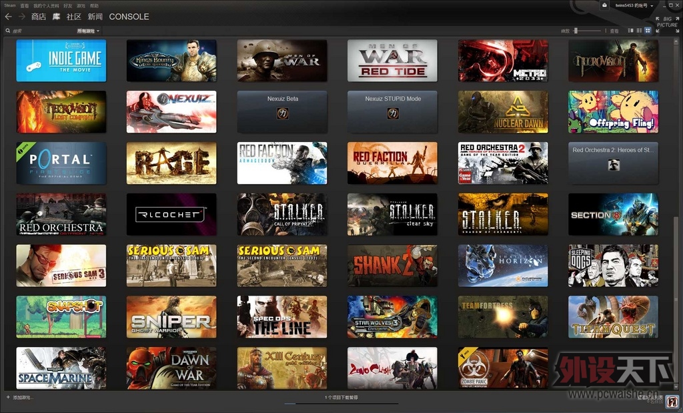The width and height of the screenshot is (683, 413).
Task: Select the Titan Quest tile
Action: [x=614, y=317]
